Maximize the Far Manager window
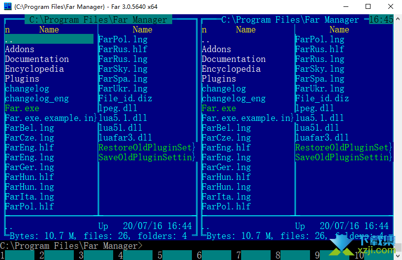The image size is (402, 260). click(x=368, y=7)
